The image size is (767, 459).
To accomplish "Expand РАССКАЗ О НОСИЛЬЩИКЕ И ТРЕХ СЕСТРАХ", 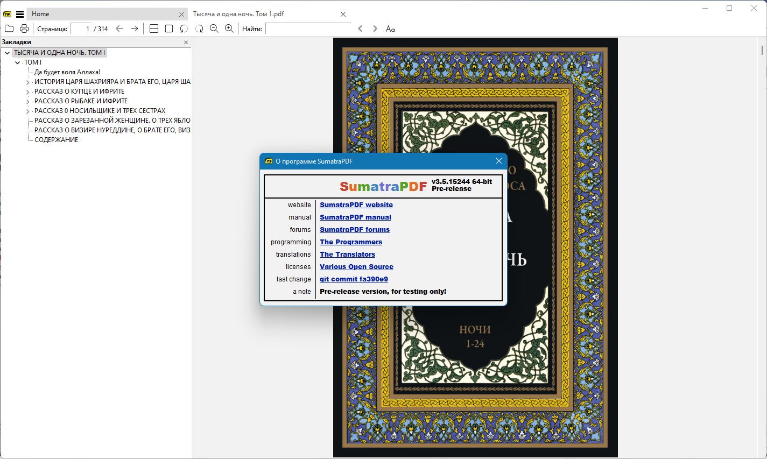I will coord(28,111).
